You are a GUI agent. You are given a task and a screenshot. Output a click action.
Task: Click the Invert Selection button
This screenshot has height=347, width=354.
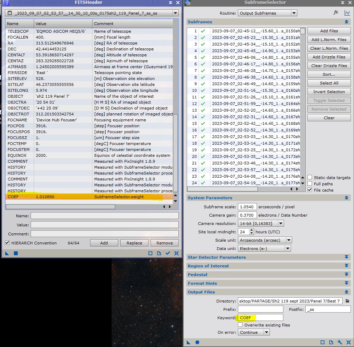pyautogui.click(x=329, y=92)
